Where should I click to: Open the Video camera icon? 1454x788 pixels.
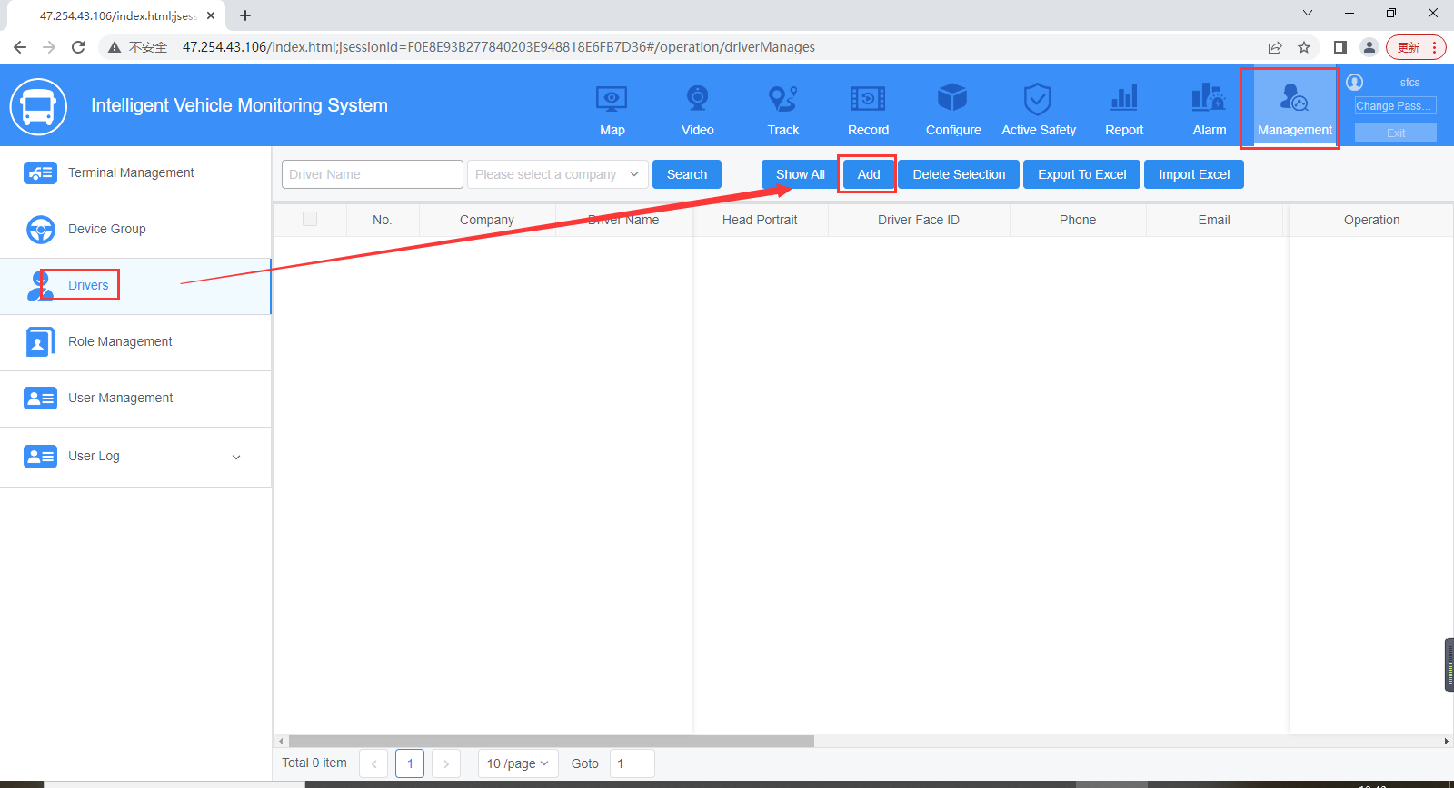697,98
